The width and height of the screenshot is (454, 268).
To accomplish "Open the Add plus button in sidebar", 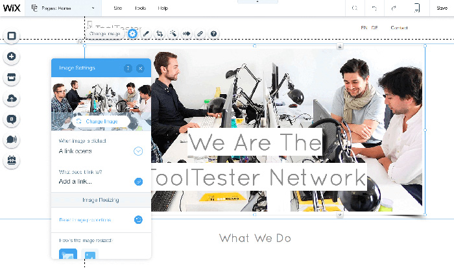I will tap(12, 56).
